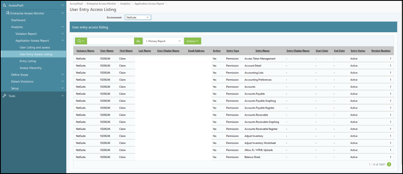Image resolution: width=403 pixels, height=174 pixels.
Task: Select Analytics in the sidebar
Action: (x=17, y=27)
